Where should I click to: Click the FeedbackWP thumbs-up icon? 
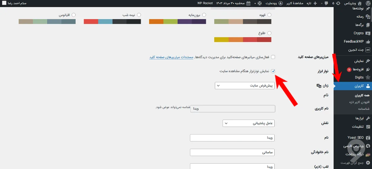368,41
